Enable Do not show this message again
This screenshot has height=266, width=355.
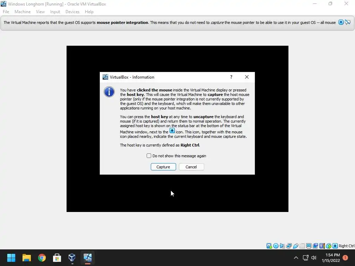pyautogui.click(x=149, y=156)
